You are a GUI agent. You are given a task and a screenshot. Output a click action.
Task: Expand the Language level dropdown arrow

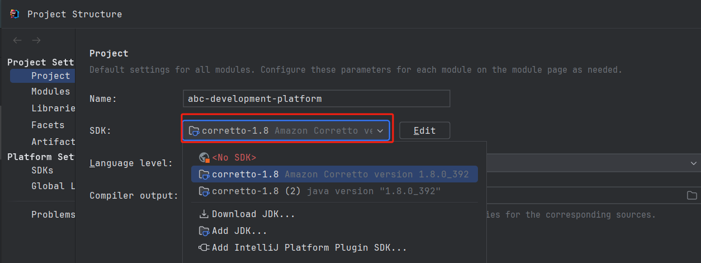(x=693, y=163)
